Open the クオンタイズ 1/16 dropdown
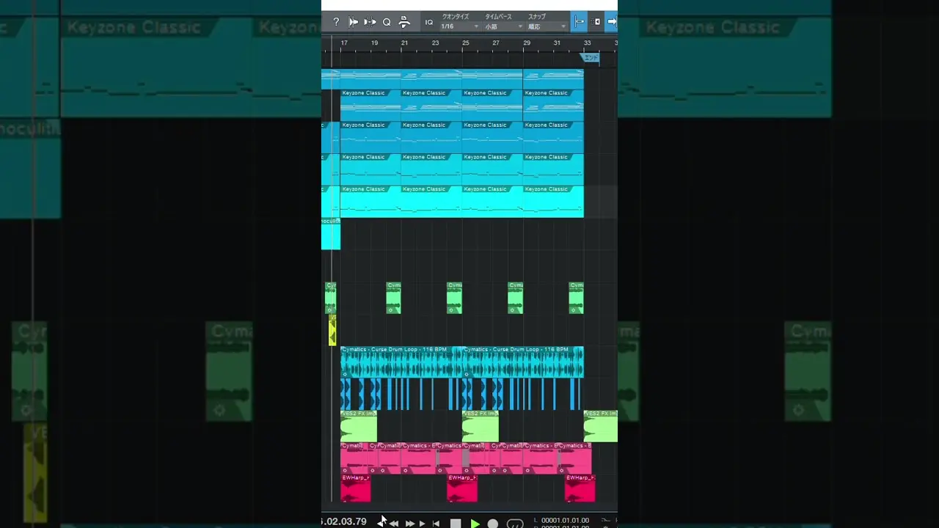Image resolution: width=939 pixels, height=528 pixels. (x=459, y=26)
